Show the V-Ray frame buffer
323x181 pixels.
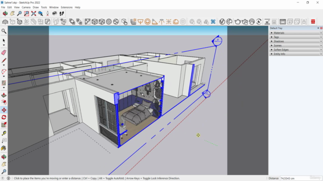(283, 22)
